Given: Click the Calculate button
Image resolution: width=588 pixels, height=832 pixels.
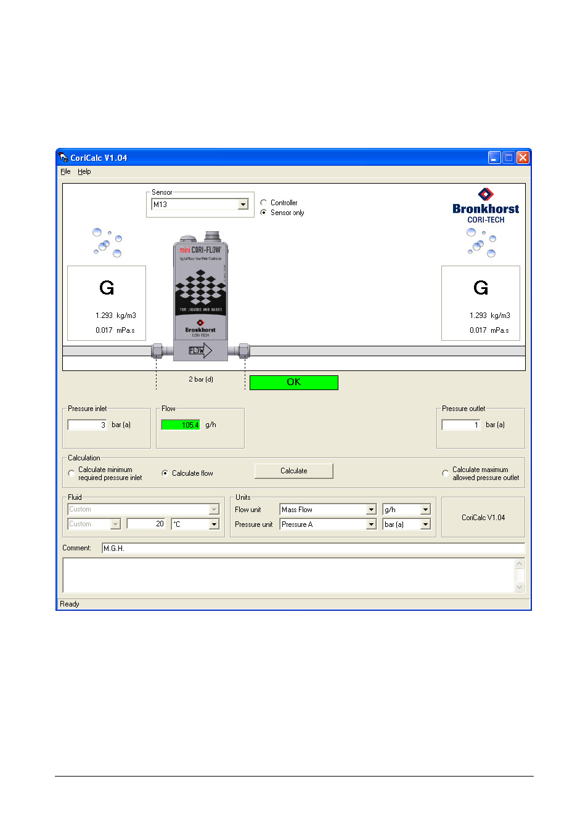Looking at the screenshot, I should coord(294,471).
